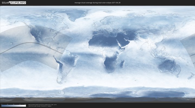Click the SOLAR-ECLIPSE.INFO logo

(14, 3)
